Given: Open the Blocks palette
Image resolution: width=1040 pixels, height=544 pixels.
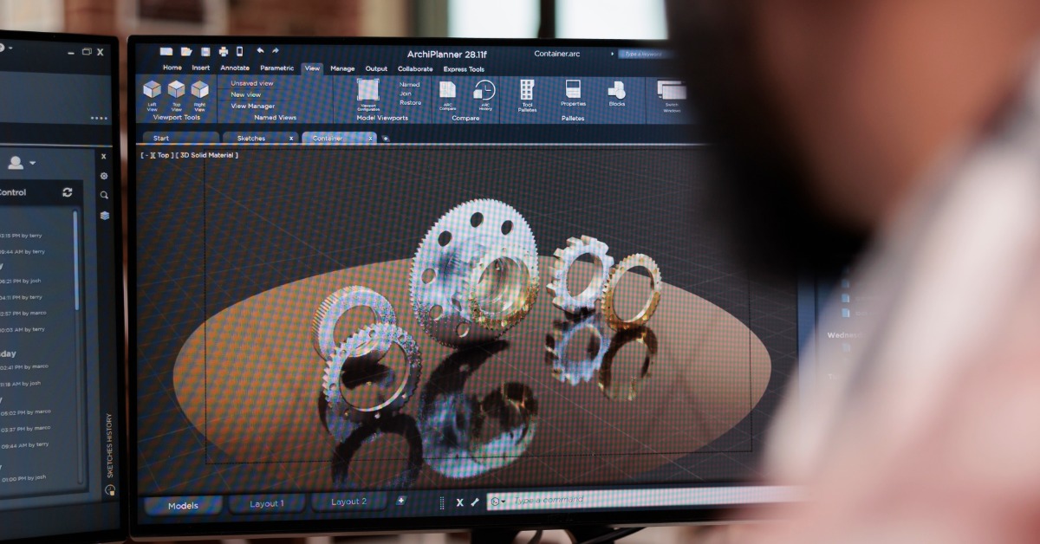Looking at the screenshot, I should [616, 89].
